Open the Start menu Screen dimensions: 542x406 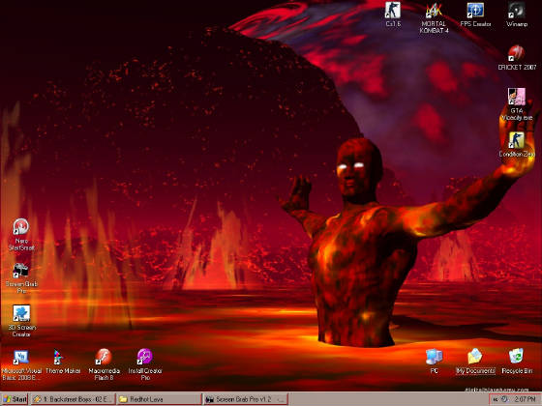click(x=15, y=399)
